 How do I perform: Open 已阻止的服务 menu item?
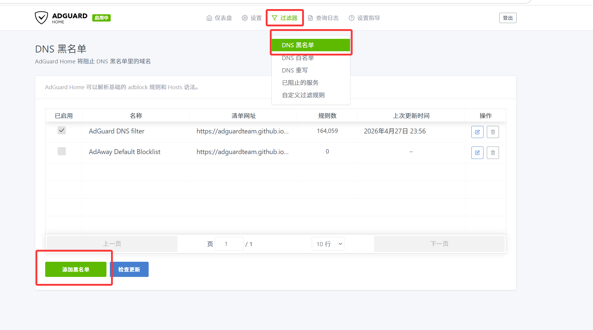click(x=300, y=83)
